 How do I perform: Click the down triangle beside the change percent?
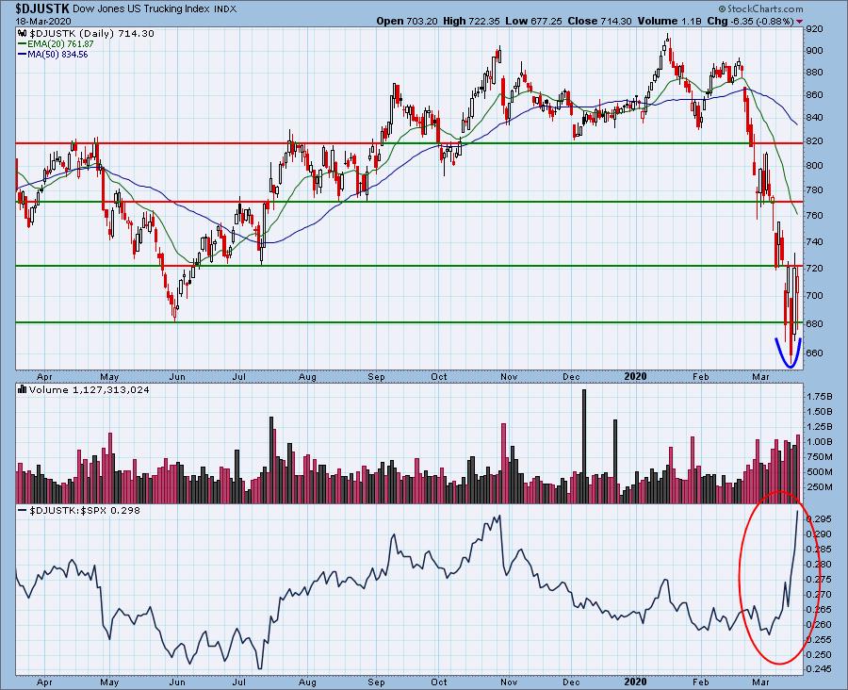click(799, 22)
